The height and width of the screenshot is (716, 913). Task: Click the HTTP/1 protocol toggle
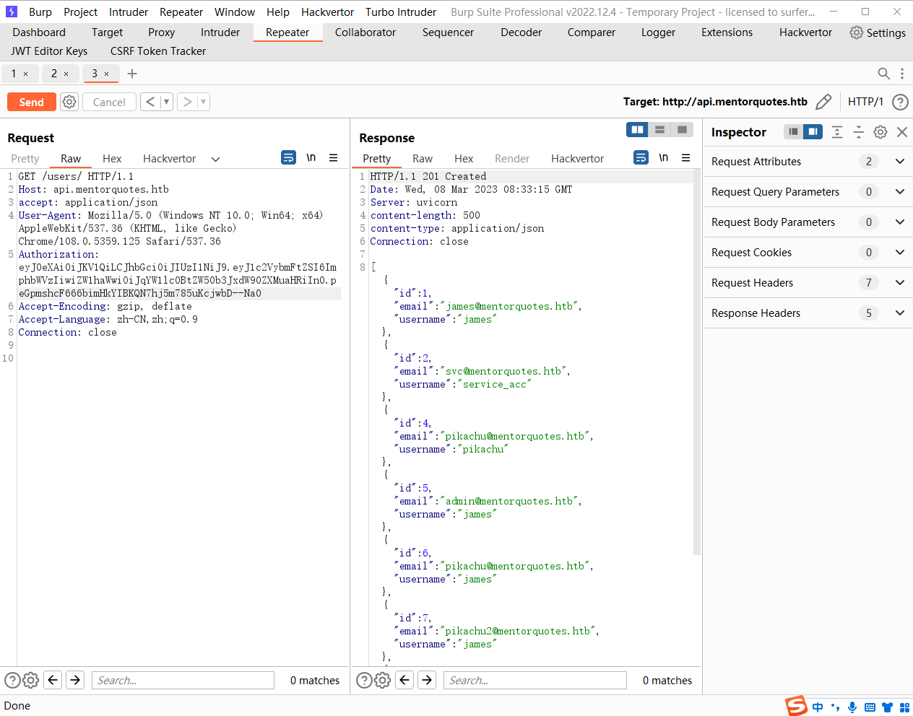(x=865, y=102)
